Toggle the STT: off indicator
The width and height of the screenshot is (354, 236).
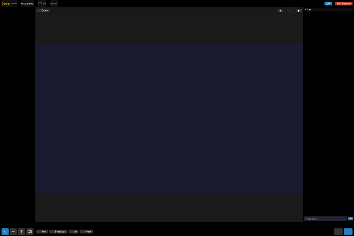point(42,3)
